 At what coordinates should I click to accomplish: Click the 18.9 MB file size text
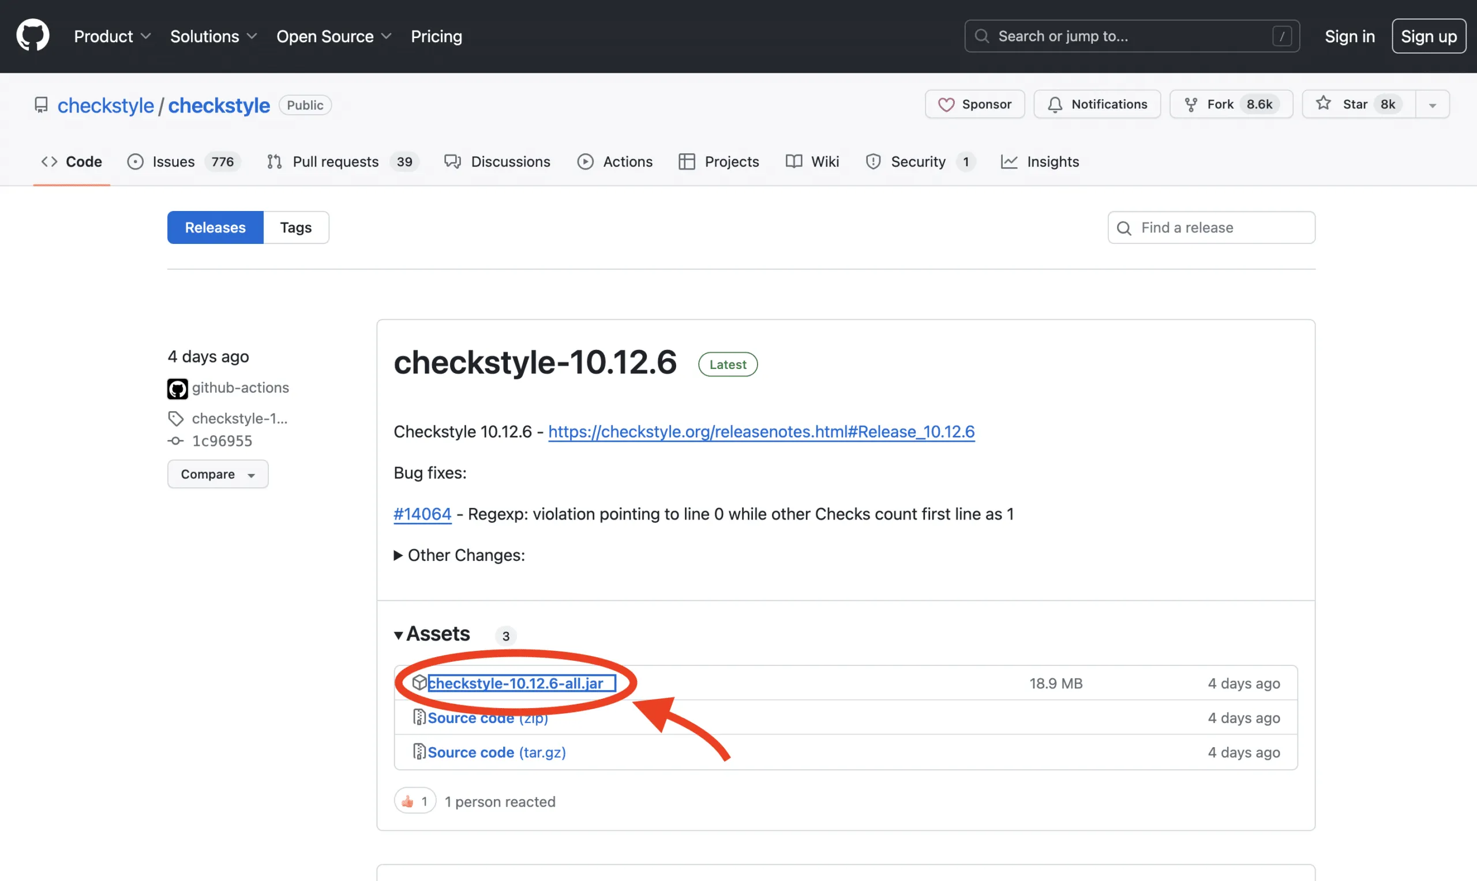coord(1056,683)
